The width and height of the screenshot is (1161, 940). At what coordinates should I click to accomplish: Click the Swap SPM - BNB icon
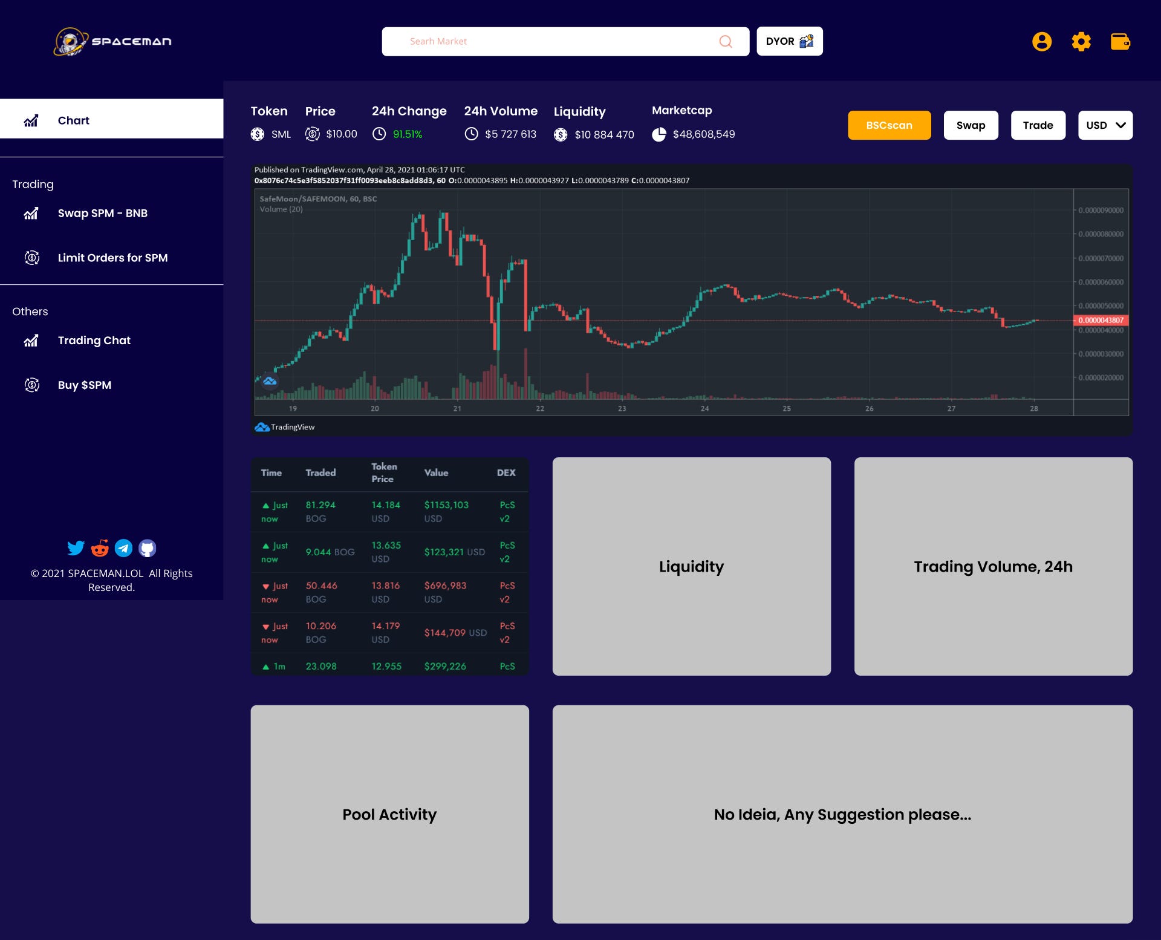pos(31,213)
